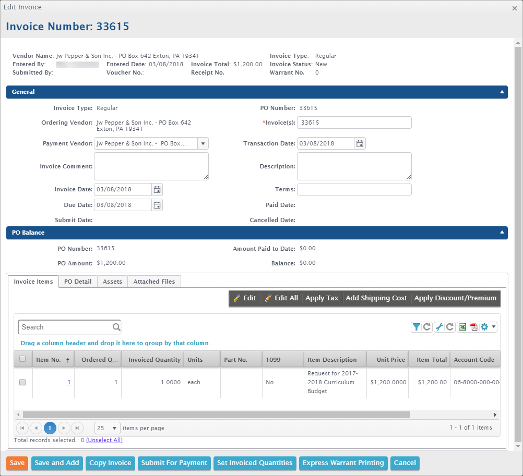Click the orange Save button
The image size is (523, 476).
point(17,463)
